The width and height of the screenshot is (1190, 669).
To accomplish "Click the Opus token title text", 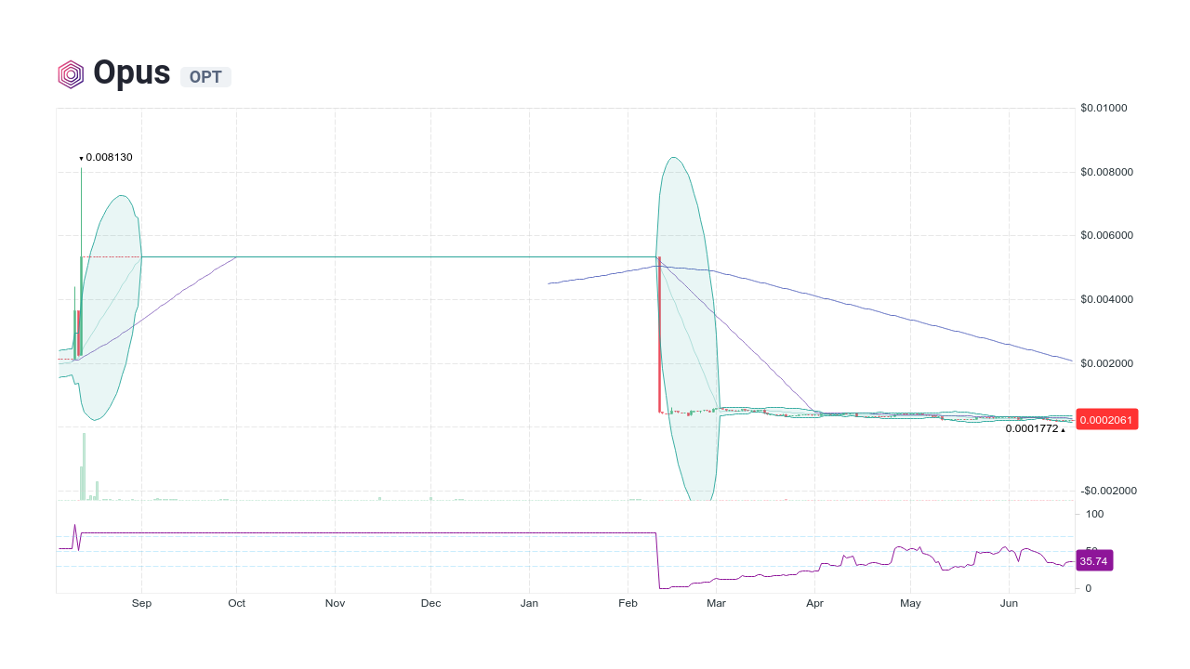I will [130, 72].
